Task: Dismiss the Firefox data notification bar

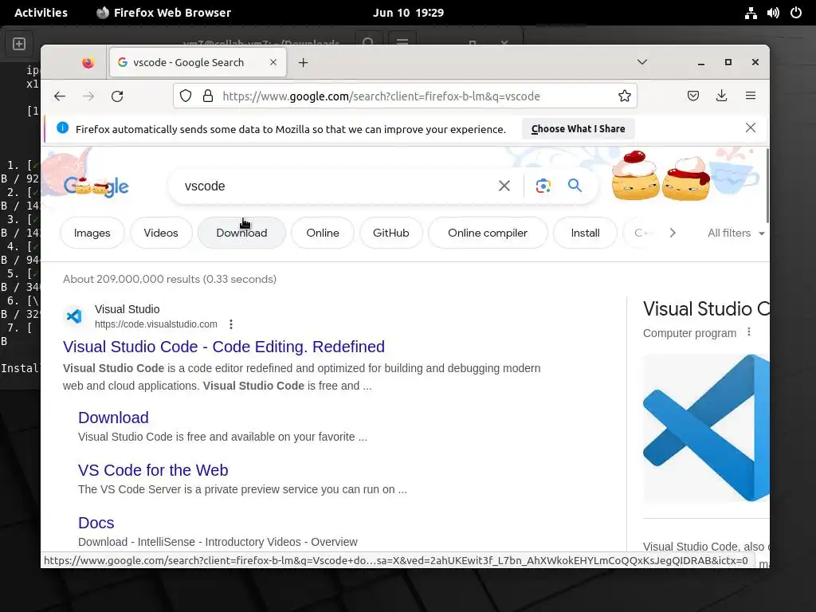Action: pyautogui.click(x=751, y=127)
